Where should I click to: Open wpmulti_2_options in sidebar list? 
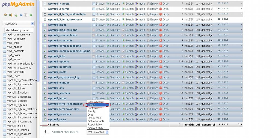tap(18, 93)
